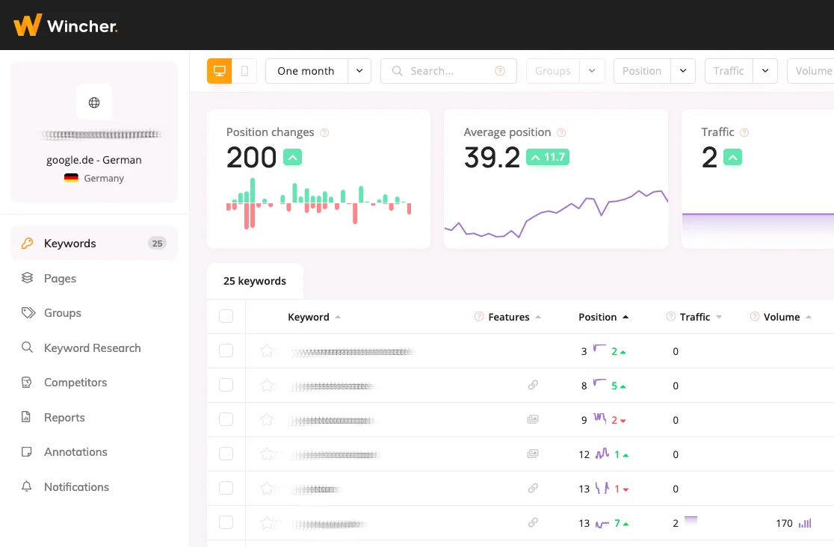Click the Wincher logo
This screenshot has height=547, width=834.
pos(66,25)
